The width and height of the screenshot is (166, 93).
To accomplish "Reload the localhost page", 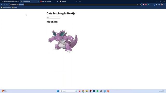I will point(7,5).
